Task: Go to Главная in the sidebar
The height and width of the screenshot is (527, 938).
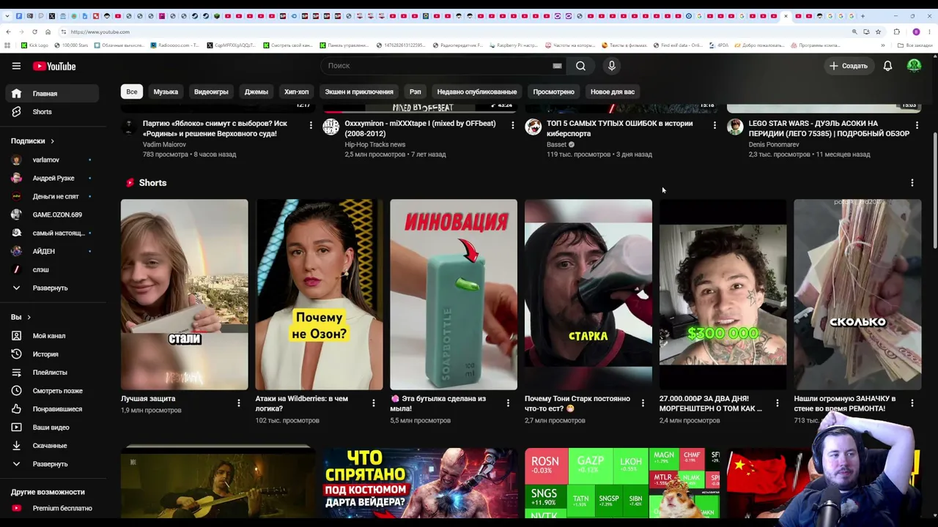Action: tap(51, 94)
